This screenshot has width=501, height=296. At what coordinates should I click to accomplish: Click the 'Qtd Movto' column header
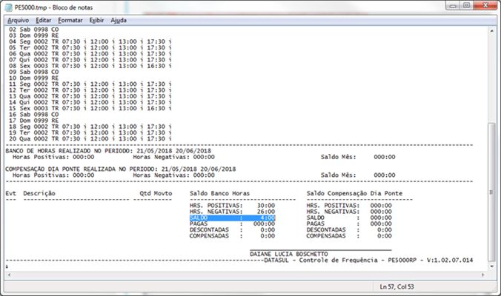click(156, 193)
